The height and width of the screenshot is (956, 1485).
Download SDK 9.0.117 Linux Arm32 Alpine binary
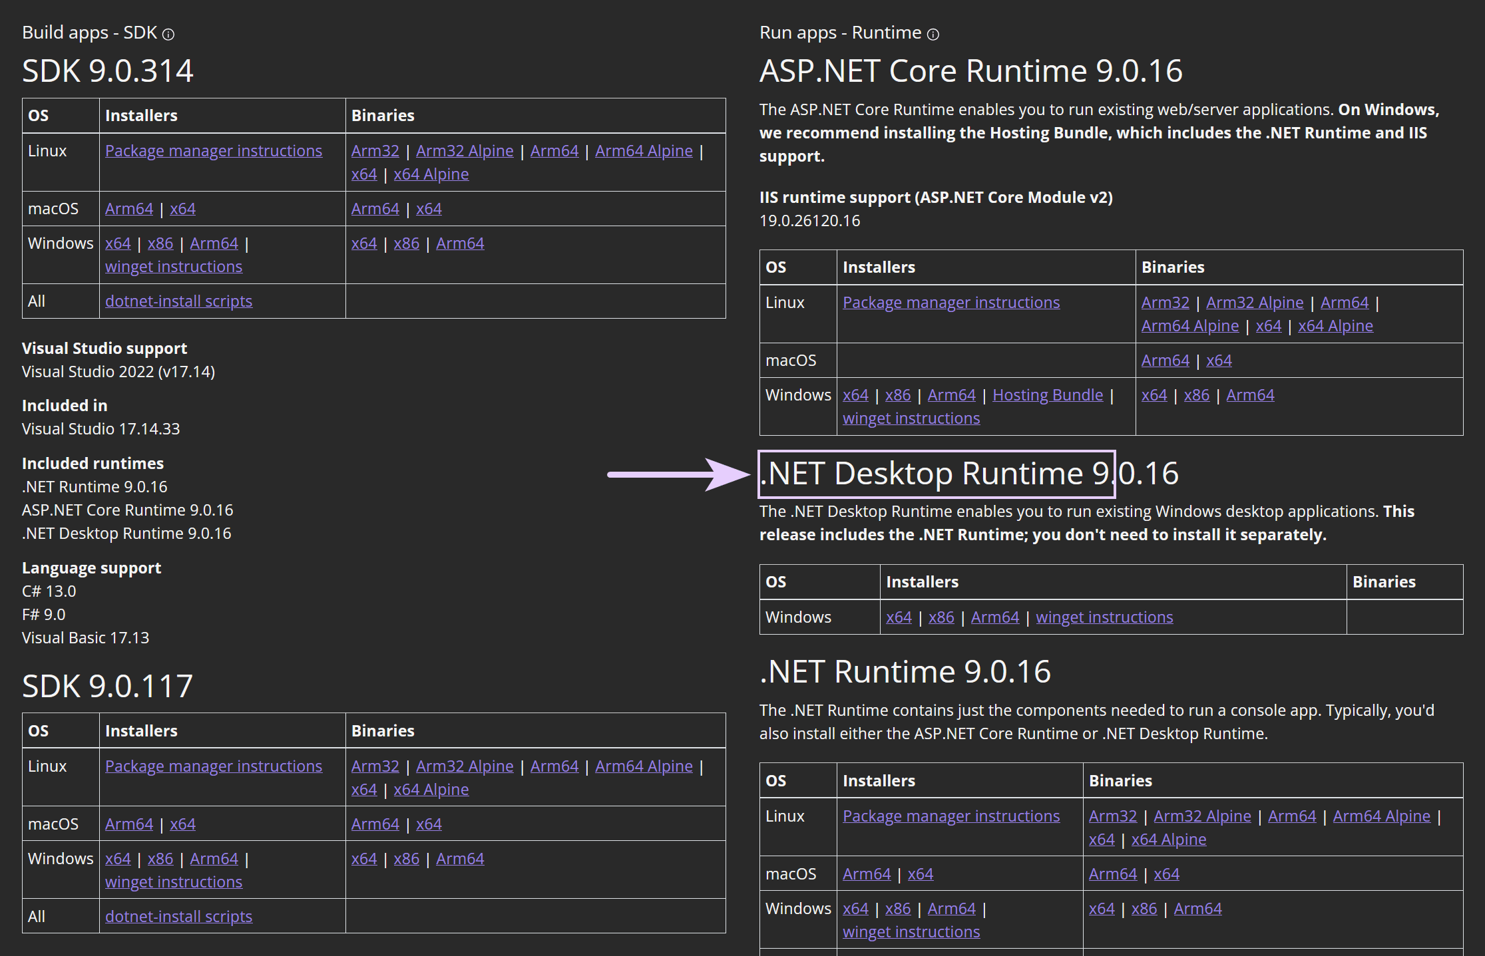465,766
